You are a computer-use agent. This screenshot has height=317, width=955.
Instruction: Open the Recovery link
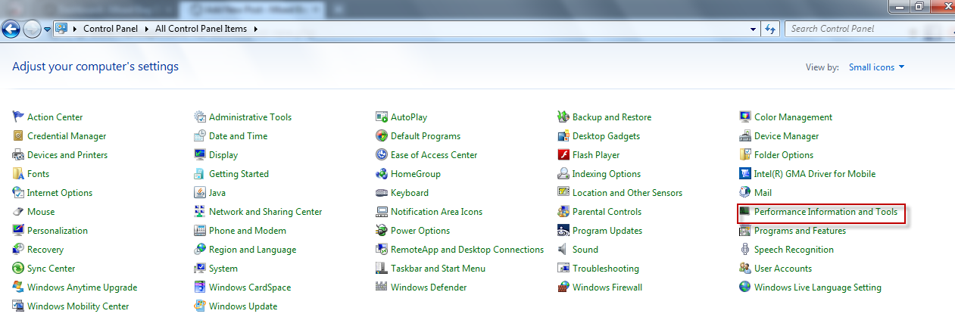coord(45,250)
